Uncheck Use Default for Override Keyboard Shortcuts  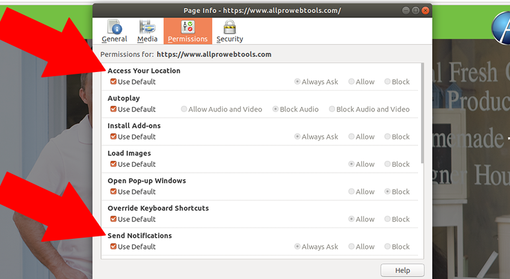113,219
